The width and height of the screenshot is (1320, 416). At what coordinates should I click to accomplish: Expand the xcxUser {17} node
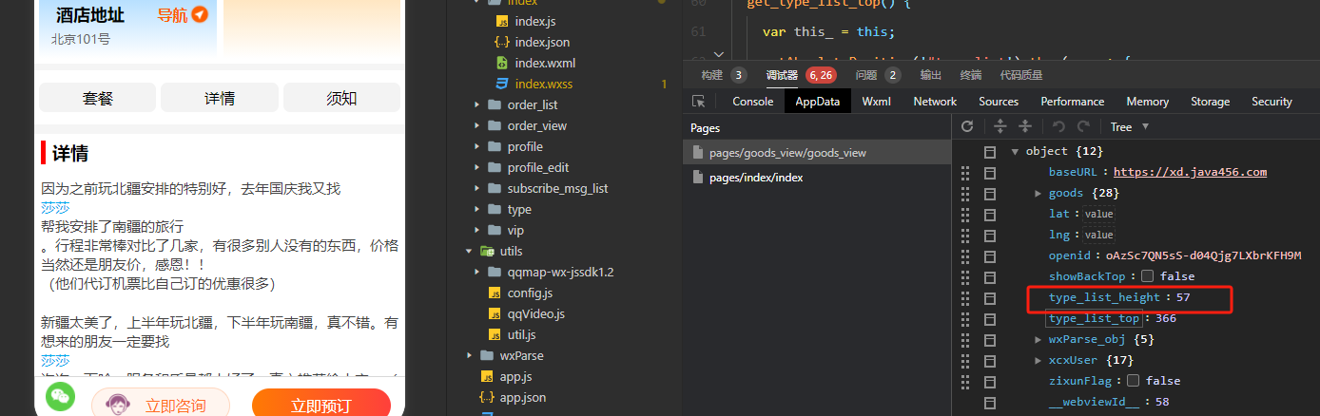pos(1039,360)
